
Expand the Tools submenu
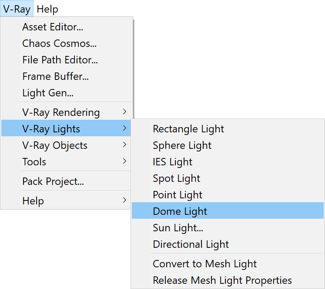pyautogui.click(x=66, y=162)
